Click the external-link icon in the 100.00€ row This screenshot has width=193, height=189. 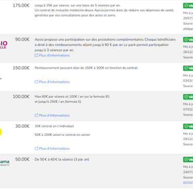tap(36, 115)
